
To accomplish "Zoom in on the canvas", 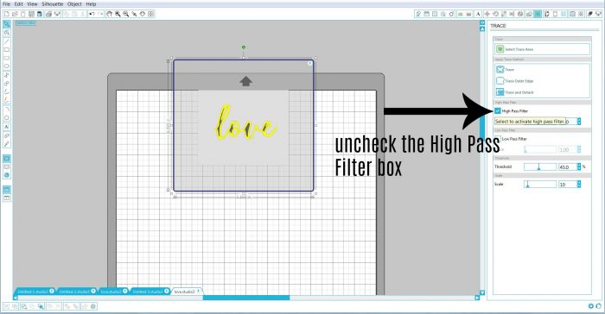I will pyautogui.click(x=118, y=14).
